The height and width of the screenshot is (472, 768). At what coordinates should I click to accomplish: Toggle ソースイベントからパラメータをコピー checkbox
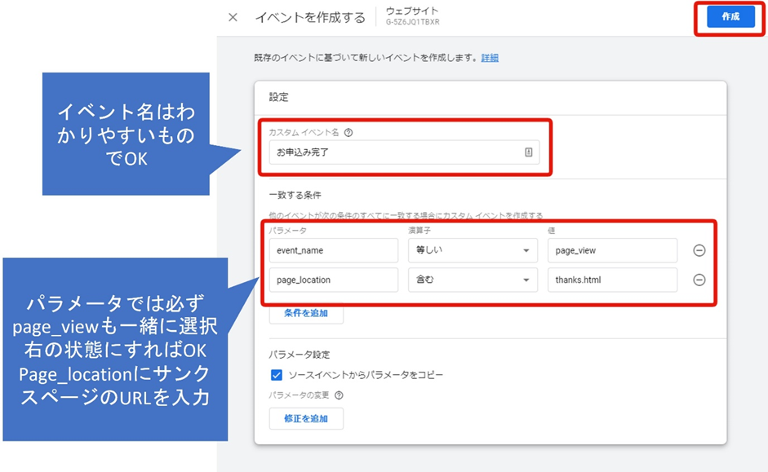[276, 375]
